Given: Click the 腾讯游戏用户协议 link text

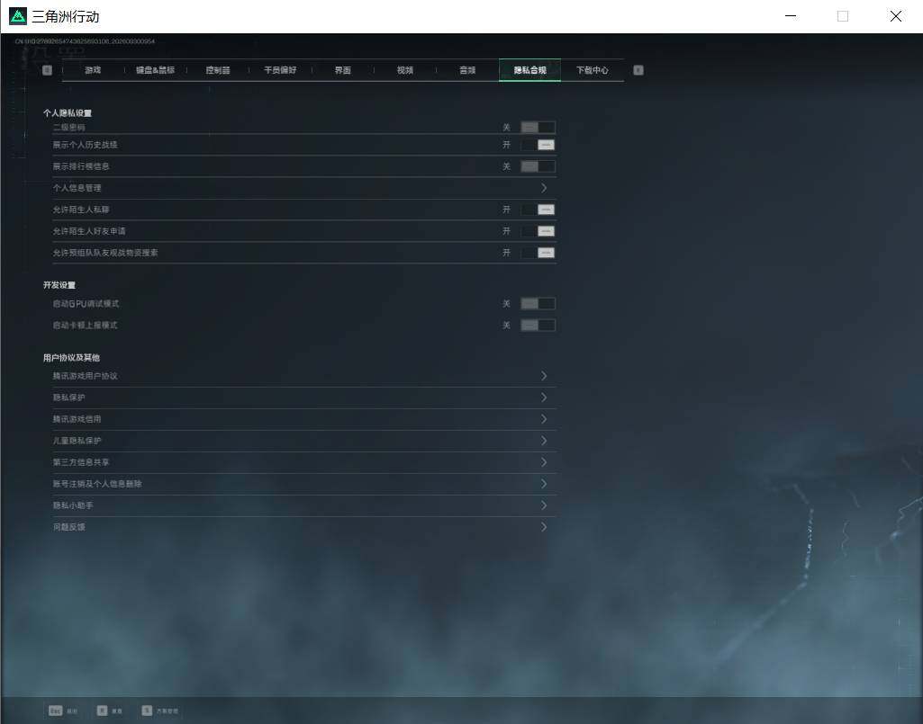Looking at the screenshot, I should pos(86,377).
